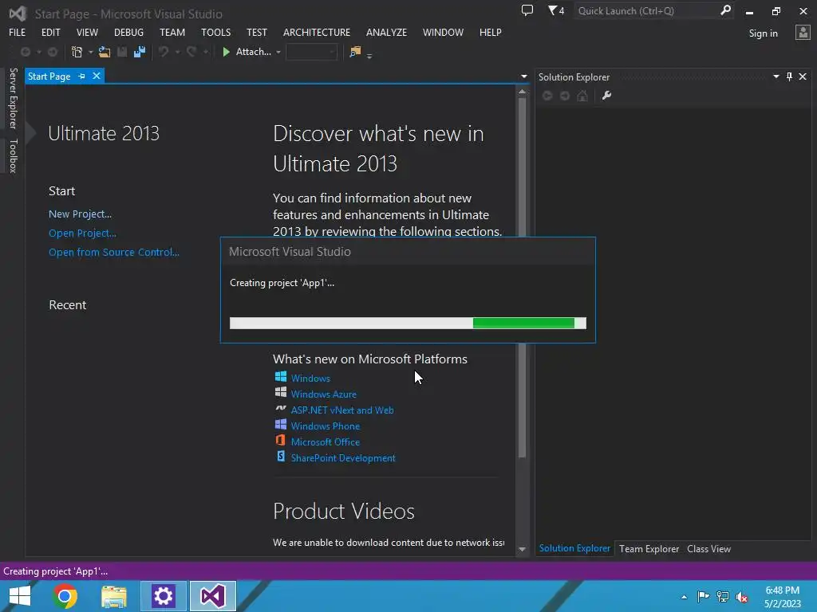Click the green Attach play button
Screen dimensions: 817x612
226,52
